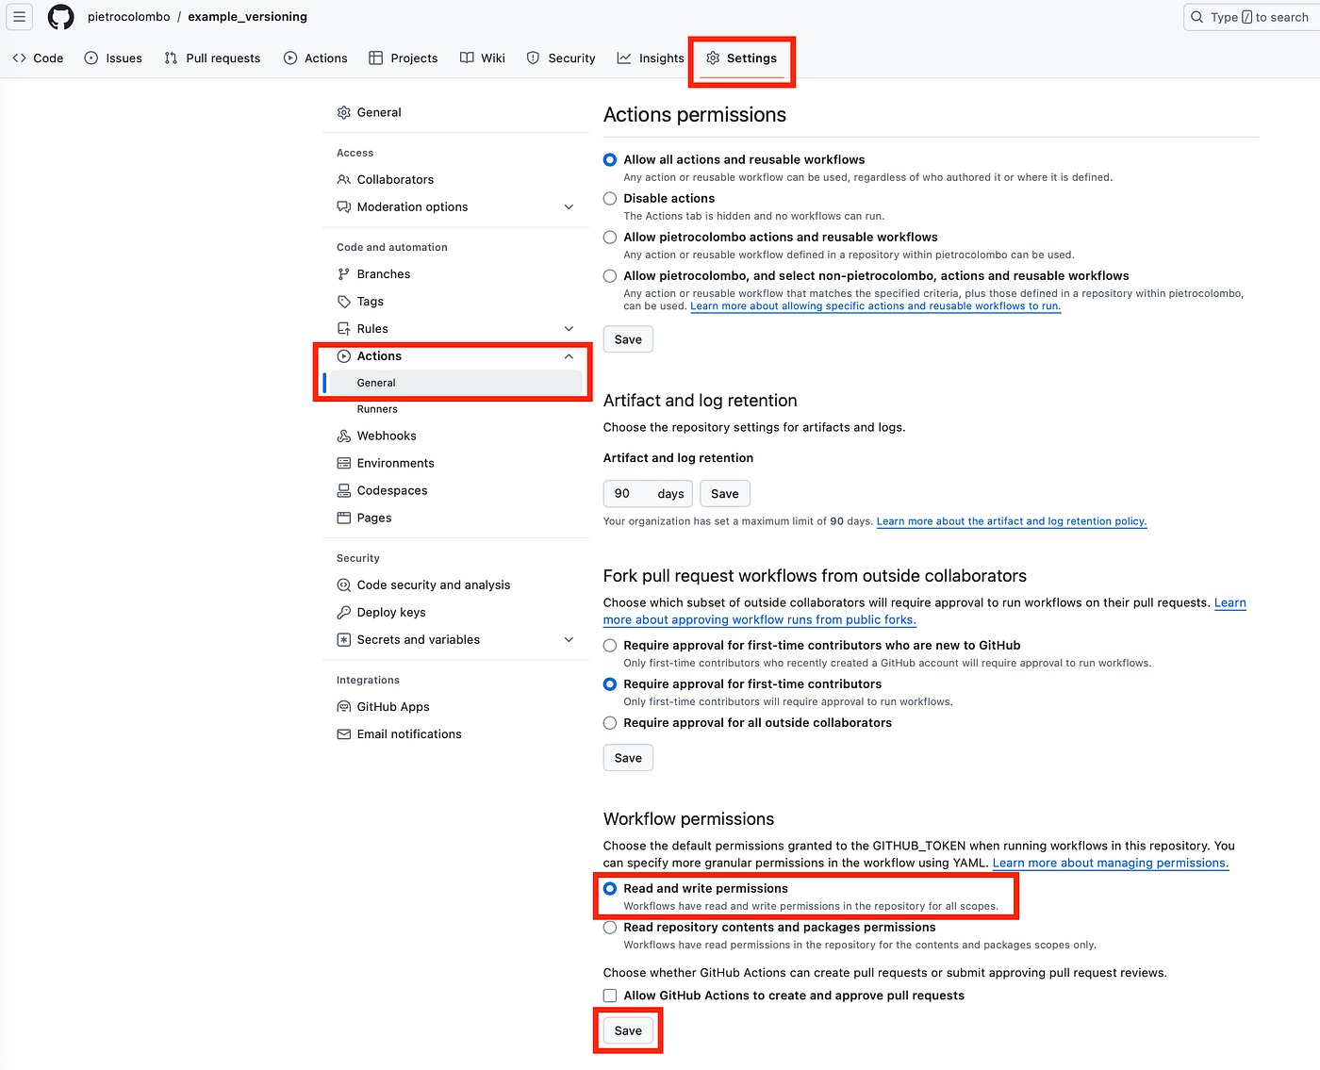Collapse the Actions section chevron

pos(569,356)
